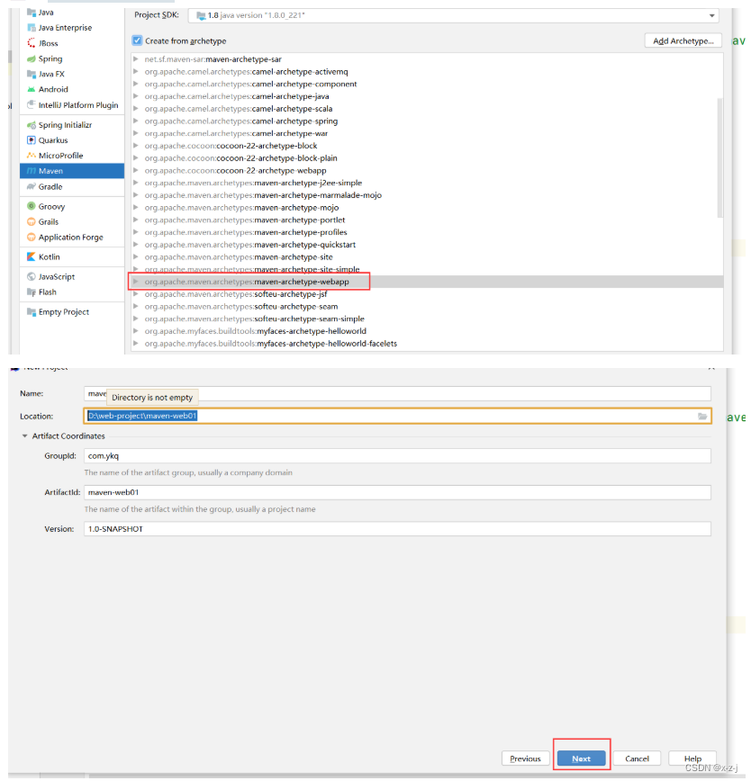Image resolution: width=751 pixels, height=781 pixels.
Task: Select maven-archetype-quickstart row
Action: click(427, 245)
